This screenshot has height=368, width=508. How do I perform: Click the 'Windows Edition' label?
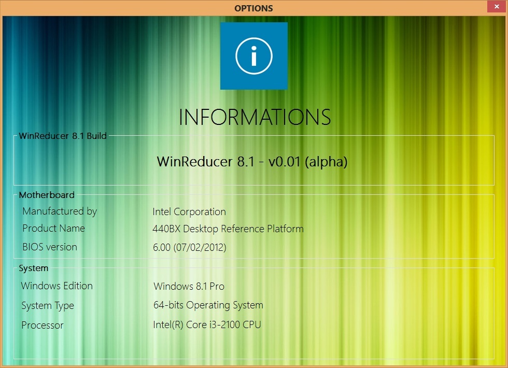(57, 286)
